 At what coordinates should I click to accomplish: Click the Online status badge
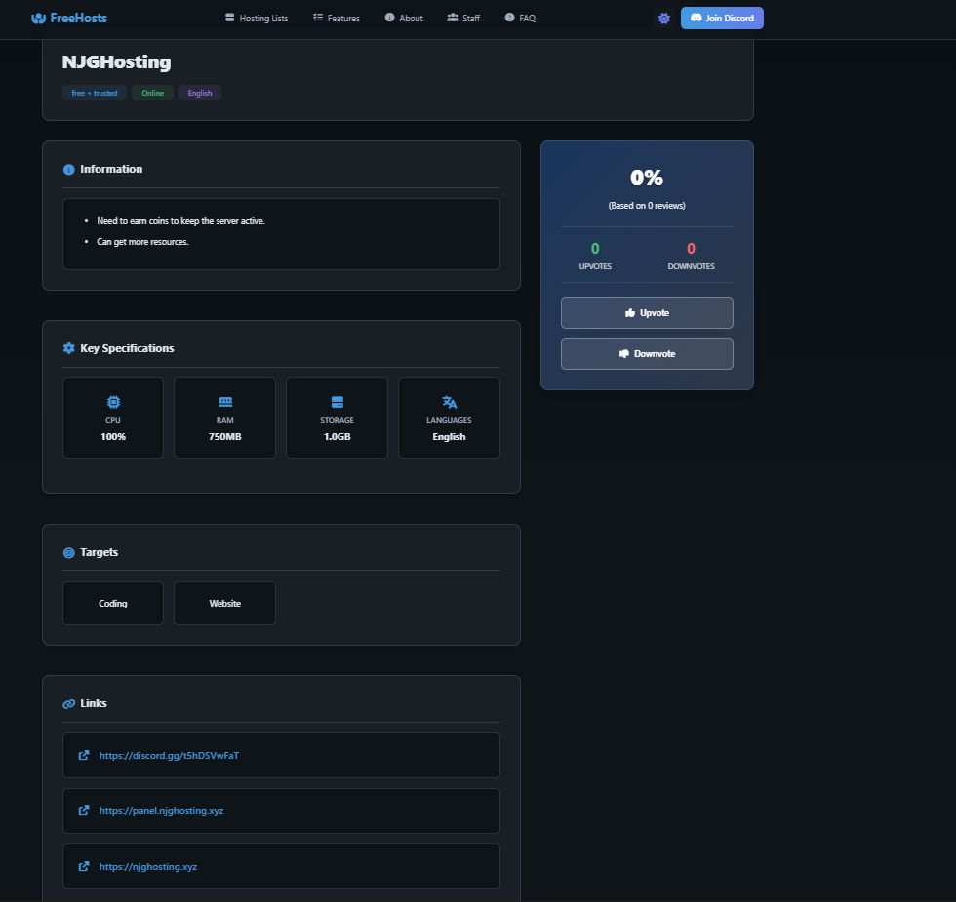[x=152, y=93]
